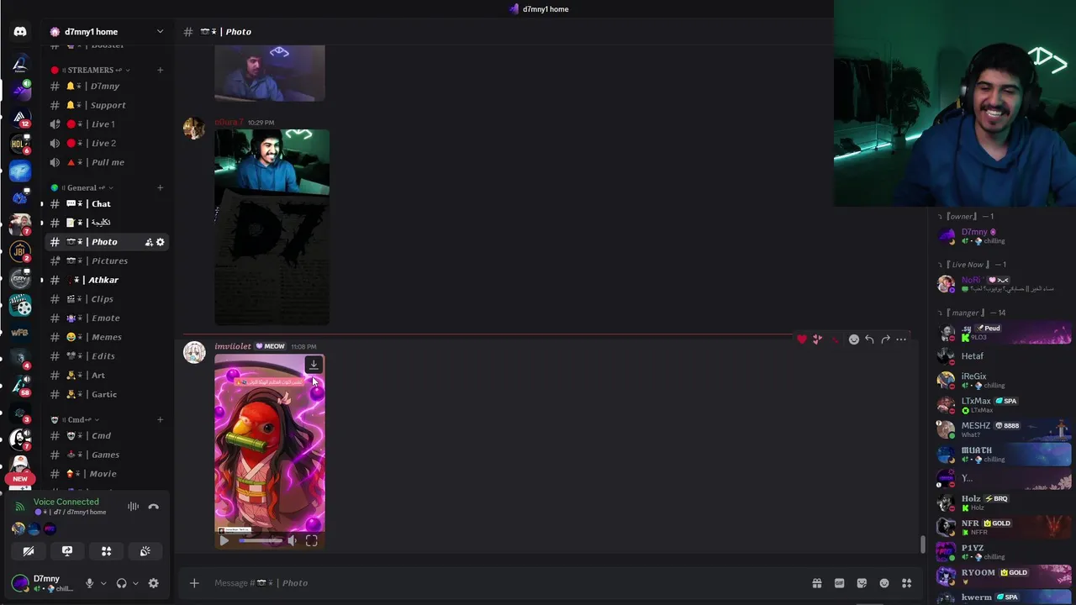
Task: Open the sticker picker
Action: point(862,583)
